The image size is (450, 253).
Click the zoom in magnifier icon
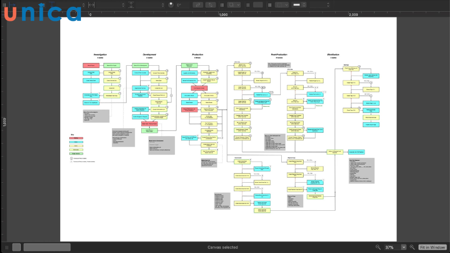412,247
